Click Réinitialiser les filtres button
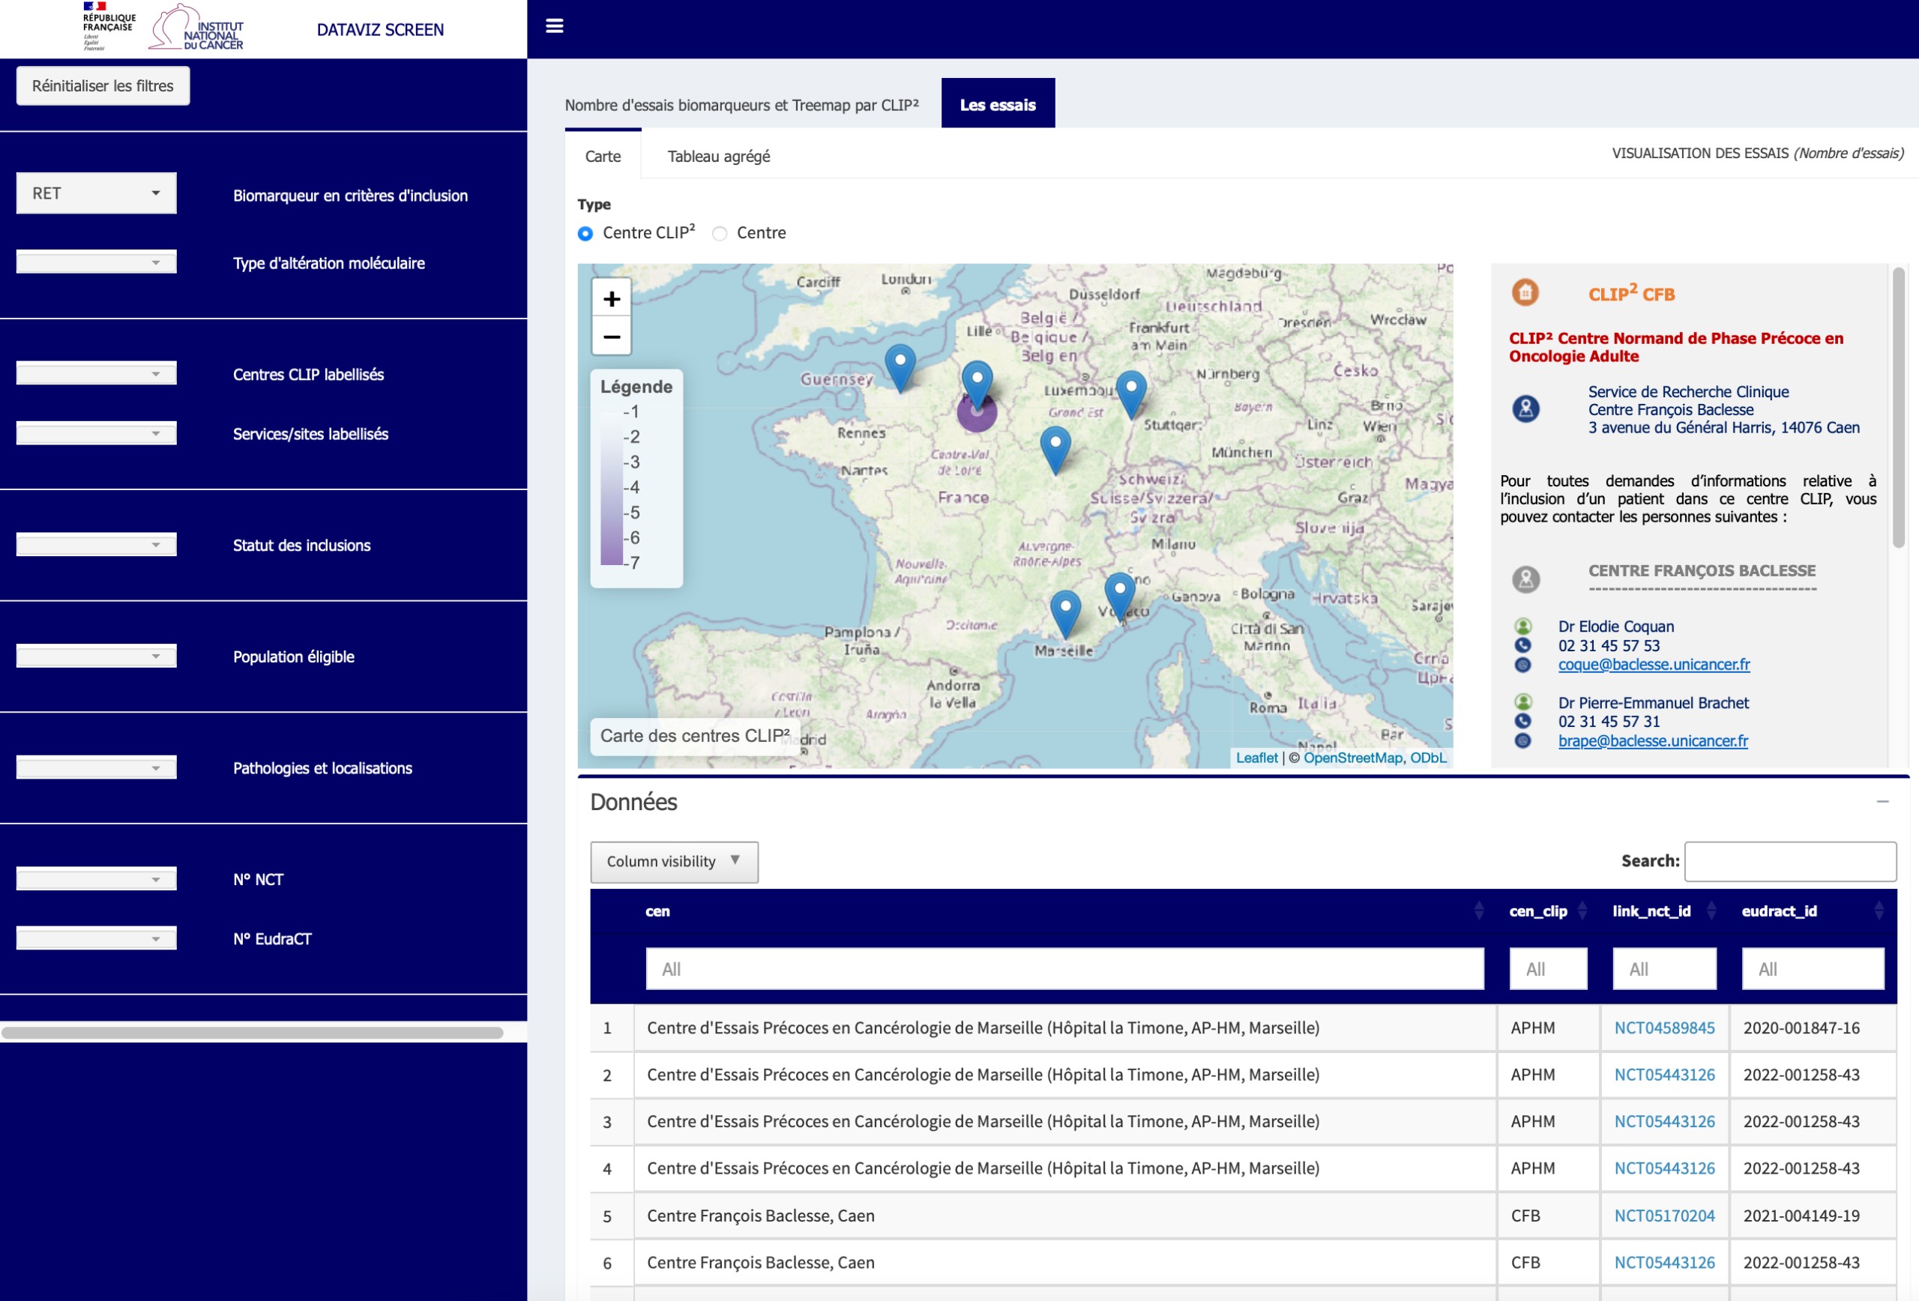Screen dimensions: 1919x1301 coord(103,86)
